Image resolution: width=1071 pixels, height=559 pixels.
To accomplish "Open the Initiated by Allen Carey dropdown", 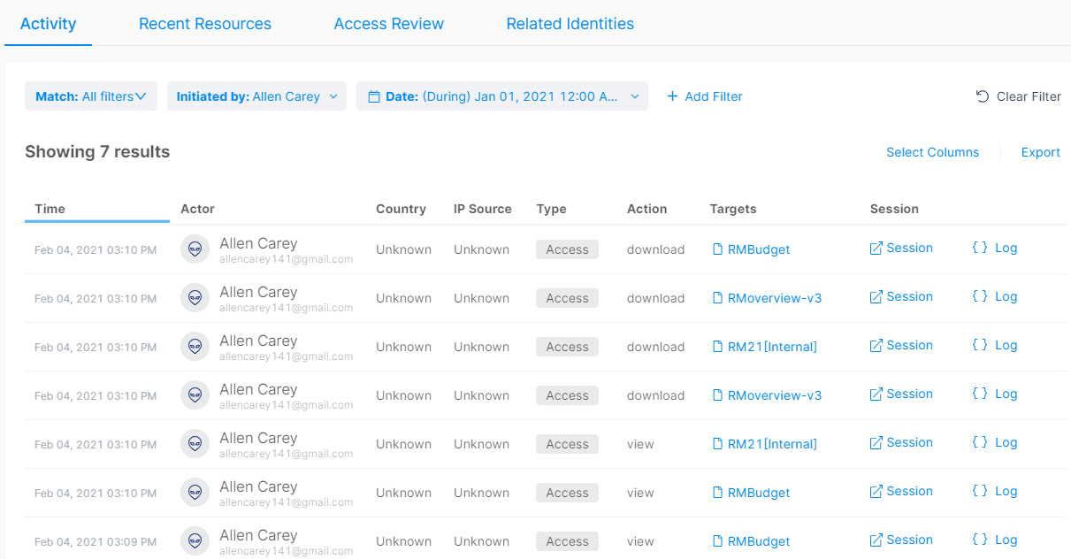I will 333,96.
